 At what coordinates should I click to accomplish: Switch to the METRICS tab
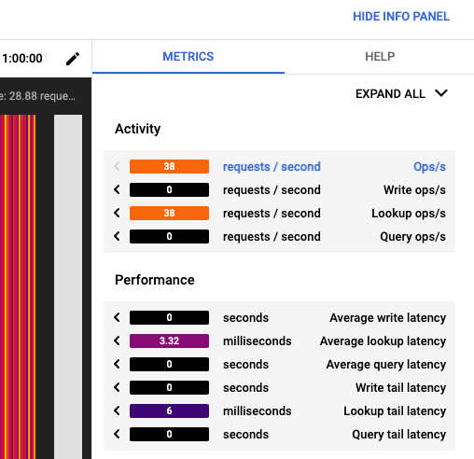[x=188, y=57]
